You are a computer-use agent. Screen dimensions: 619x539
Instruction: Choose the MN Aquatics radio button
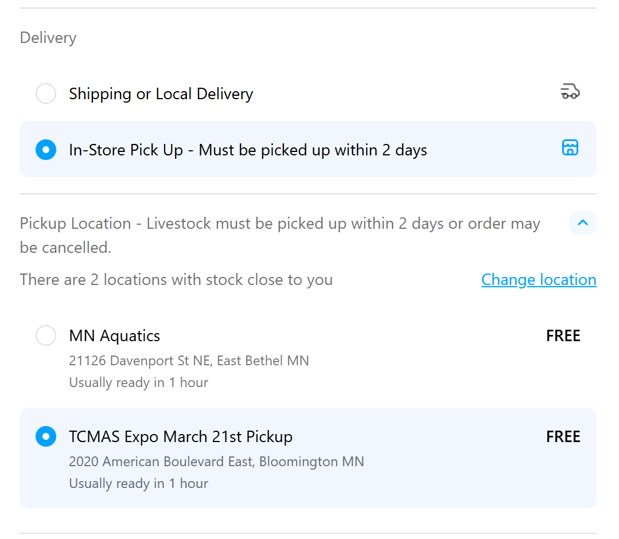click(x=46, y=335)
